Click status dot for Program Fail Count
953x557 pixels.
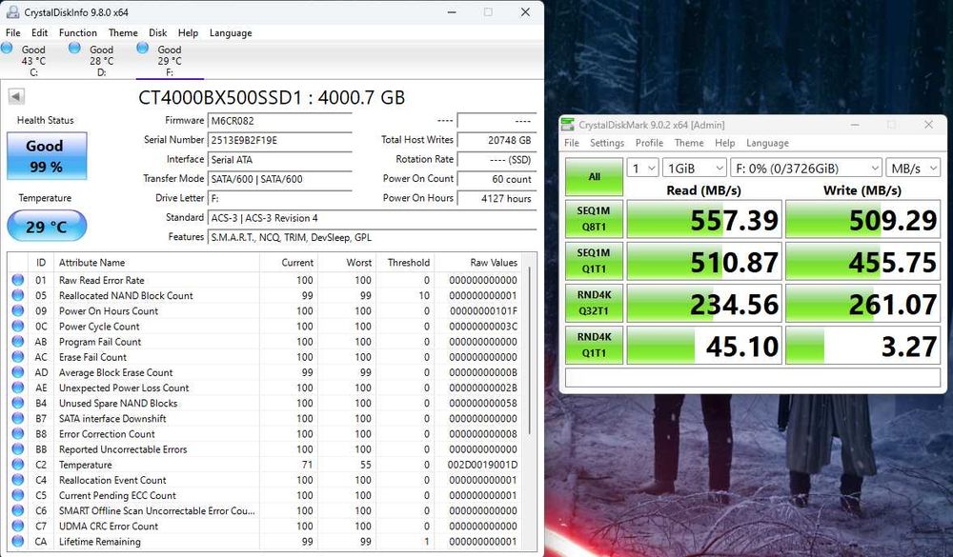click(x=17, y=342)
